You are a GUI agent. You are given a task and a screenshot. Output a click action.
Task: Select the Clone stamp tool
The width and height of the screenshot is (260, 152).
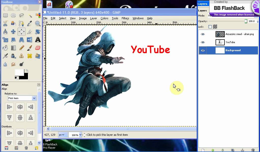tap(21, 56)
